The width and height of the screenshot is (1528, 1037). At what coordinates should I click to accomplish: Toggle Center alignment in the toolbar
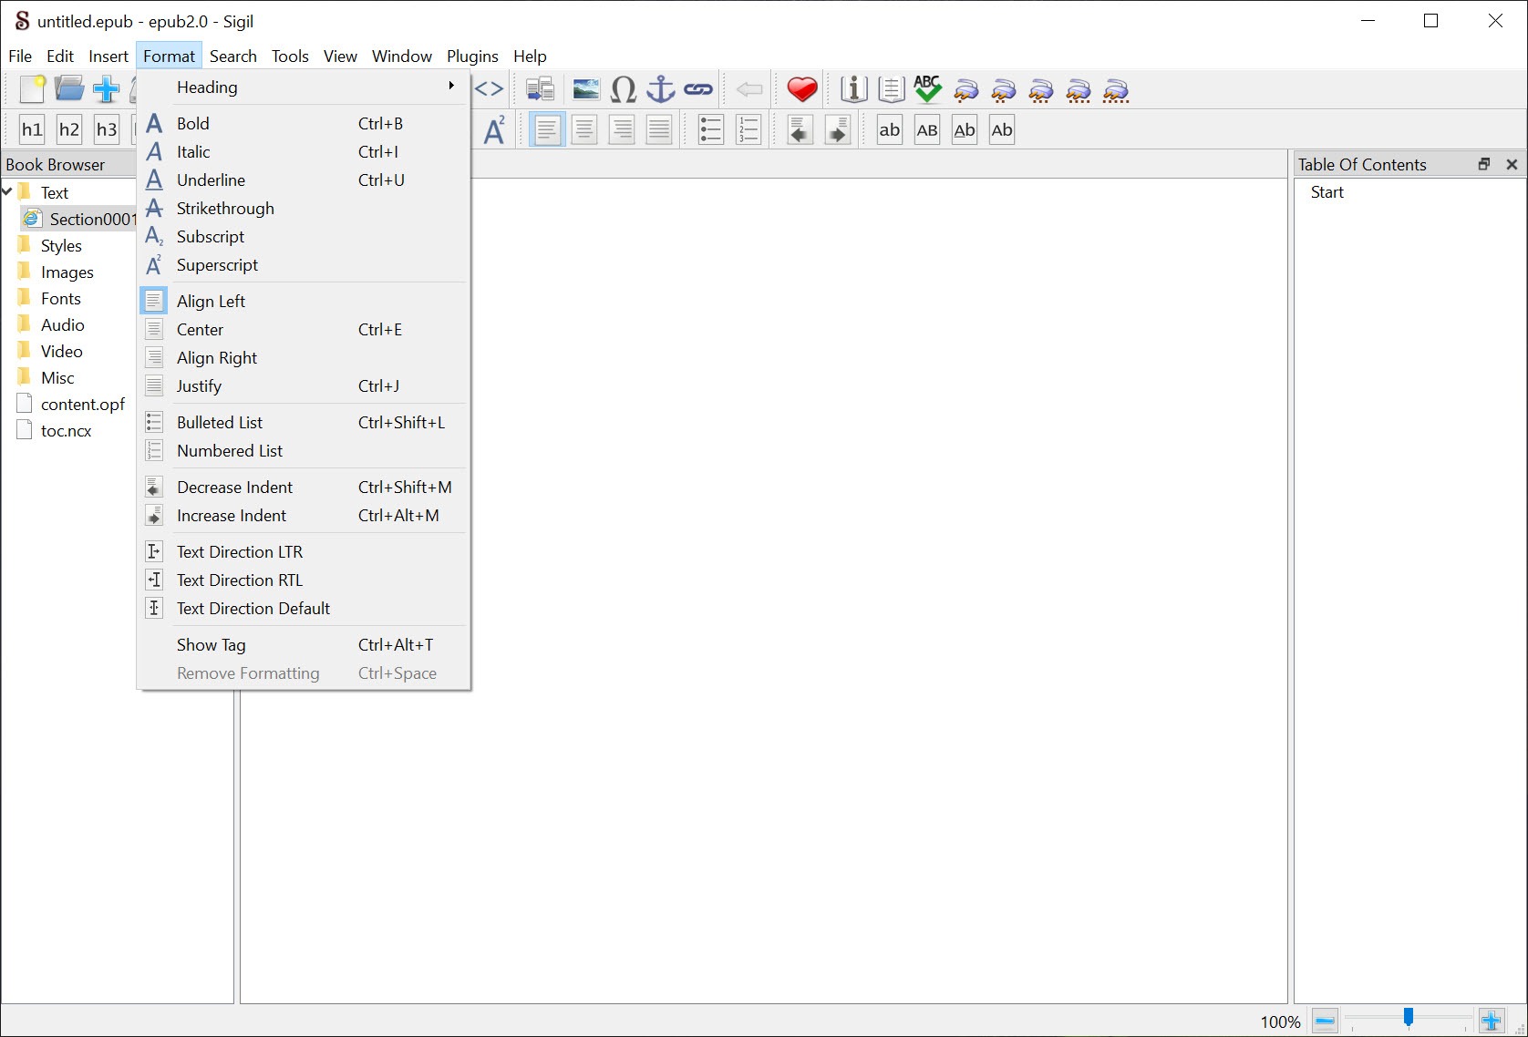click(584, 130)
